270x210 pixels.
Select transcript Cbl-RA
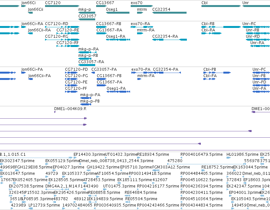coord(211,33)
